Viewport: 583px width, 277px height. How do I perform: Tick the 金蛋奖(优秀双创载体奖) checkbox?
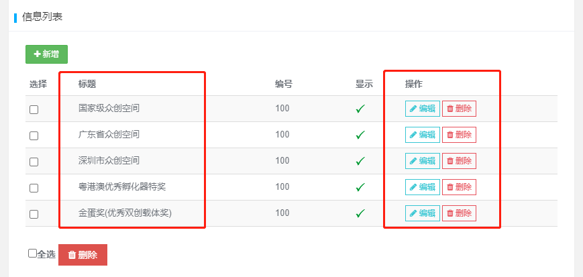(34, 214)
